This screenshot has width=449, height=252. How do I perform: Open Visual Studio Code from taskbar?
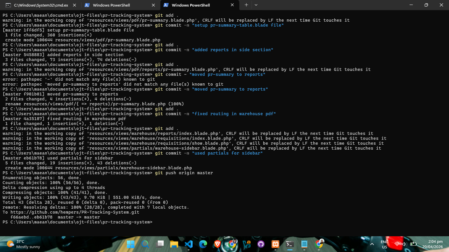189,244
